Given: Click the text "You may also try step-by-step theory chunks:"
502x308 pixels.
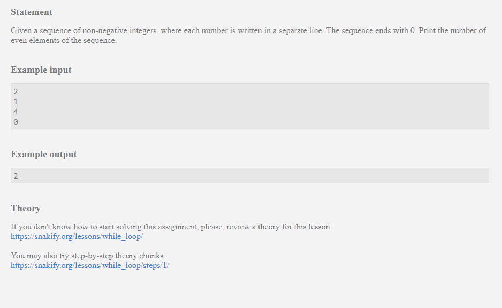Looking at the screenshot, I should point(88,256).
